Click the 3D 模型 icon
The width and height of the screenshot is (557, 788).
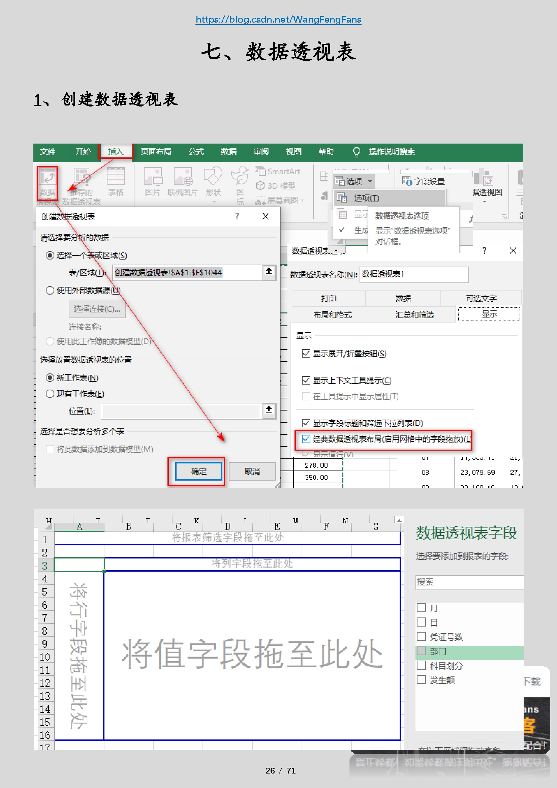(x=276, y=186)
